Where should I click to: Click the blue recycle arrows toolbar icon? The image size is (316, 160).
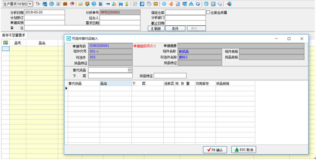point(198,4)
